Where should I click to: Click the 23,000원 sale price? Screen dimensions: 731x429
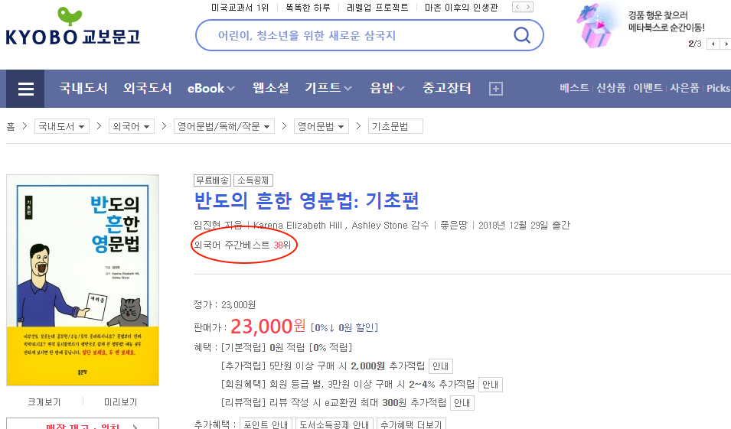(x=268, y=326)
